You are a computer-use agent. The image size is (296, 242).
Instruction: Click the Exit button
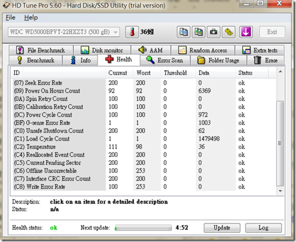coord(272,32)
